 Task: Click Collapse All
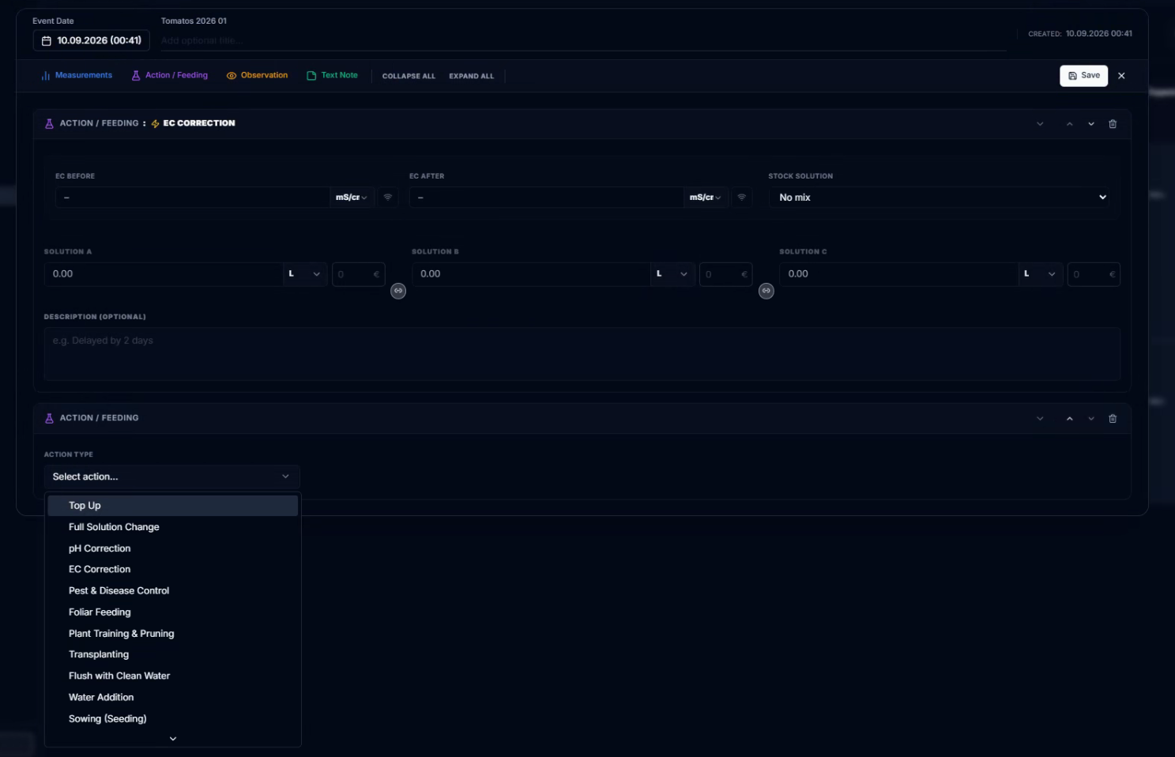(409, 77)
